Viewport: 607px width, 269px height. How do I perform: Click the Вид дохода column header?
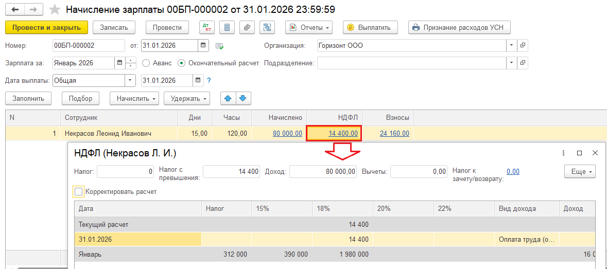click(x=527, y=209)
